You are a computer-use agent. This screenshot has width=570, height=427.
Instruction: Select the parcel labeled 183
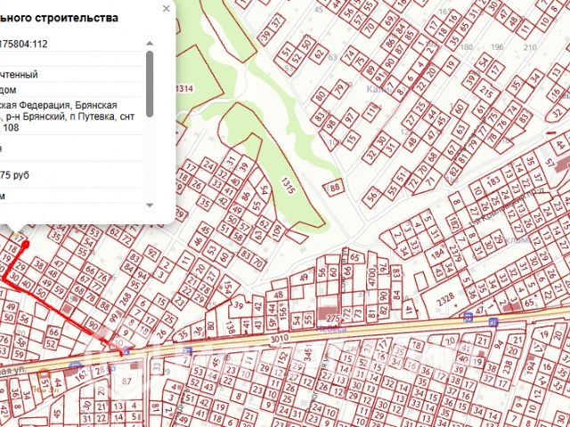pos(493,181)
